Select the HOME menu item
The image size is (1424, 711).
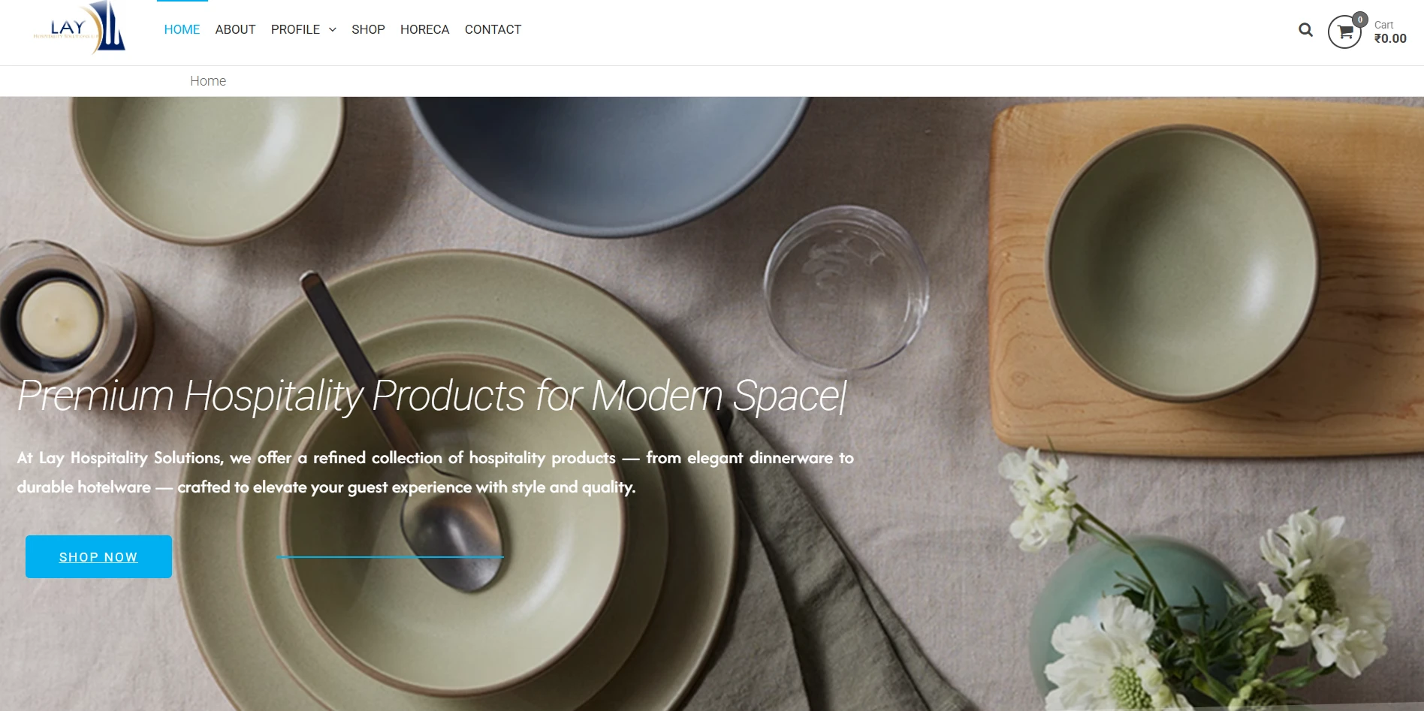tap(182, 29)
